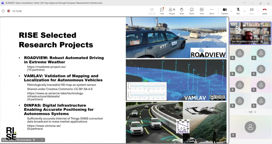This screenshot has height=144, width=272.
Task: Click the muted mic icon beside Stefan Kothe's name
Action: coord(34,140)
